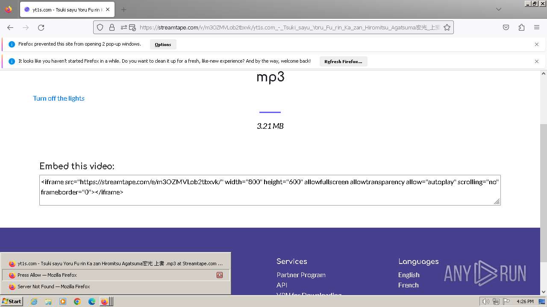This screenshot has width=547, height=307.
Task: Open Windows Media Player taskbar icon
Action: (x=63, y=301)
